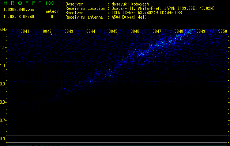Screen dimensions: 230x146
Task: Click the kHz axis unit label
Action: 3,30
